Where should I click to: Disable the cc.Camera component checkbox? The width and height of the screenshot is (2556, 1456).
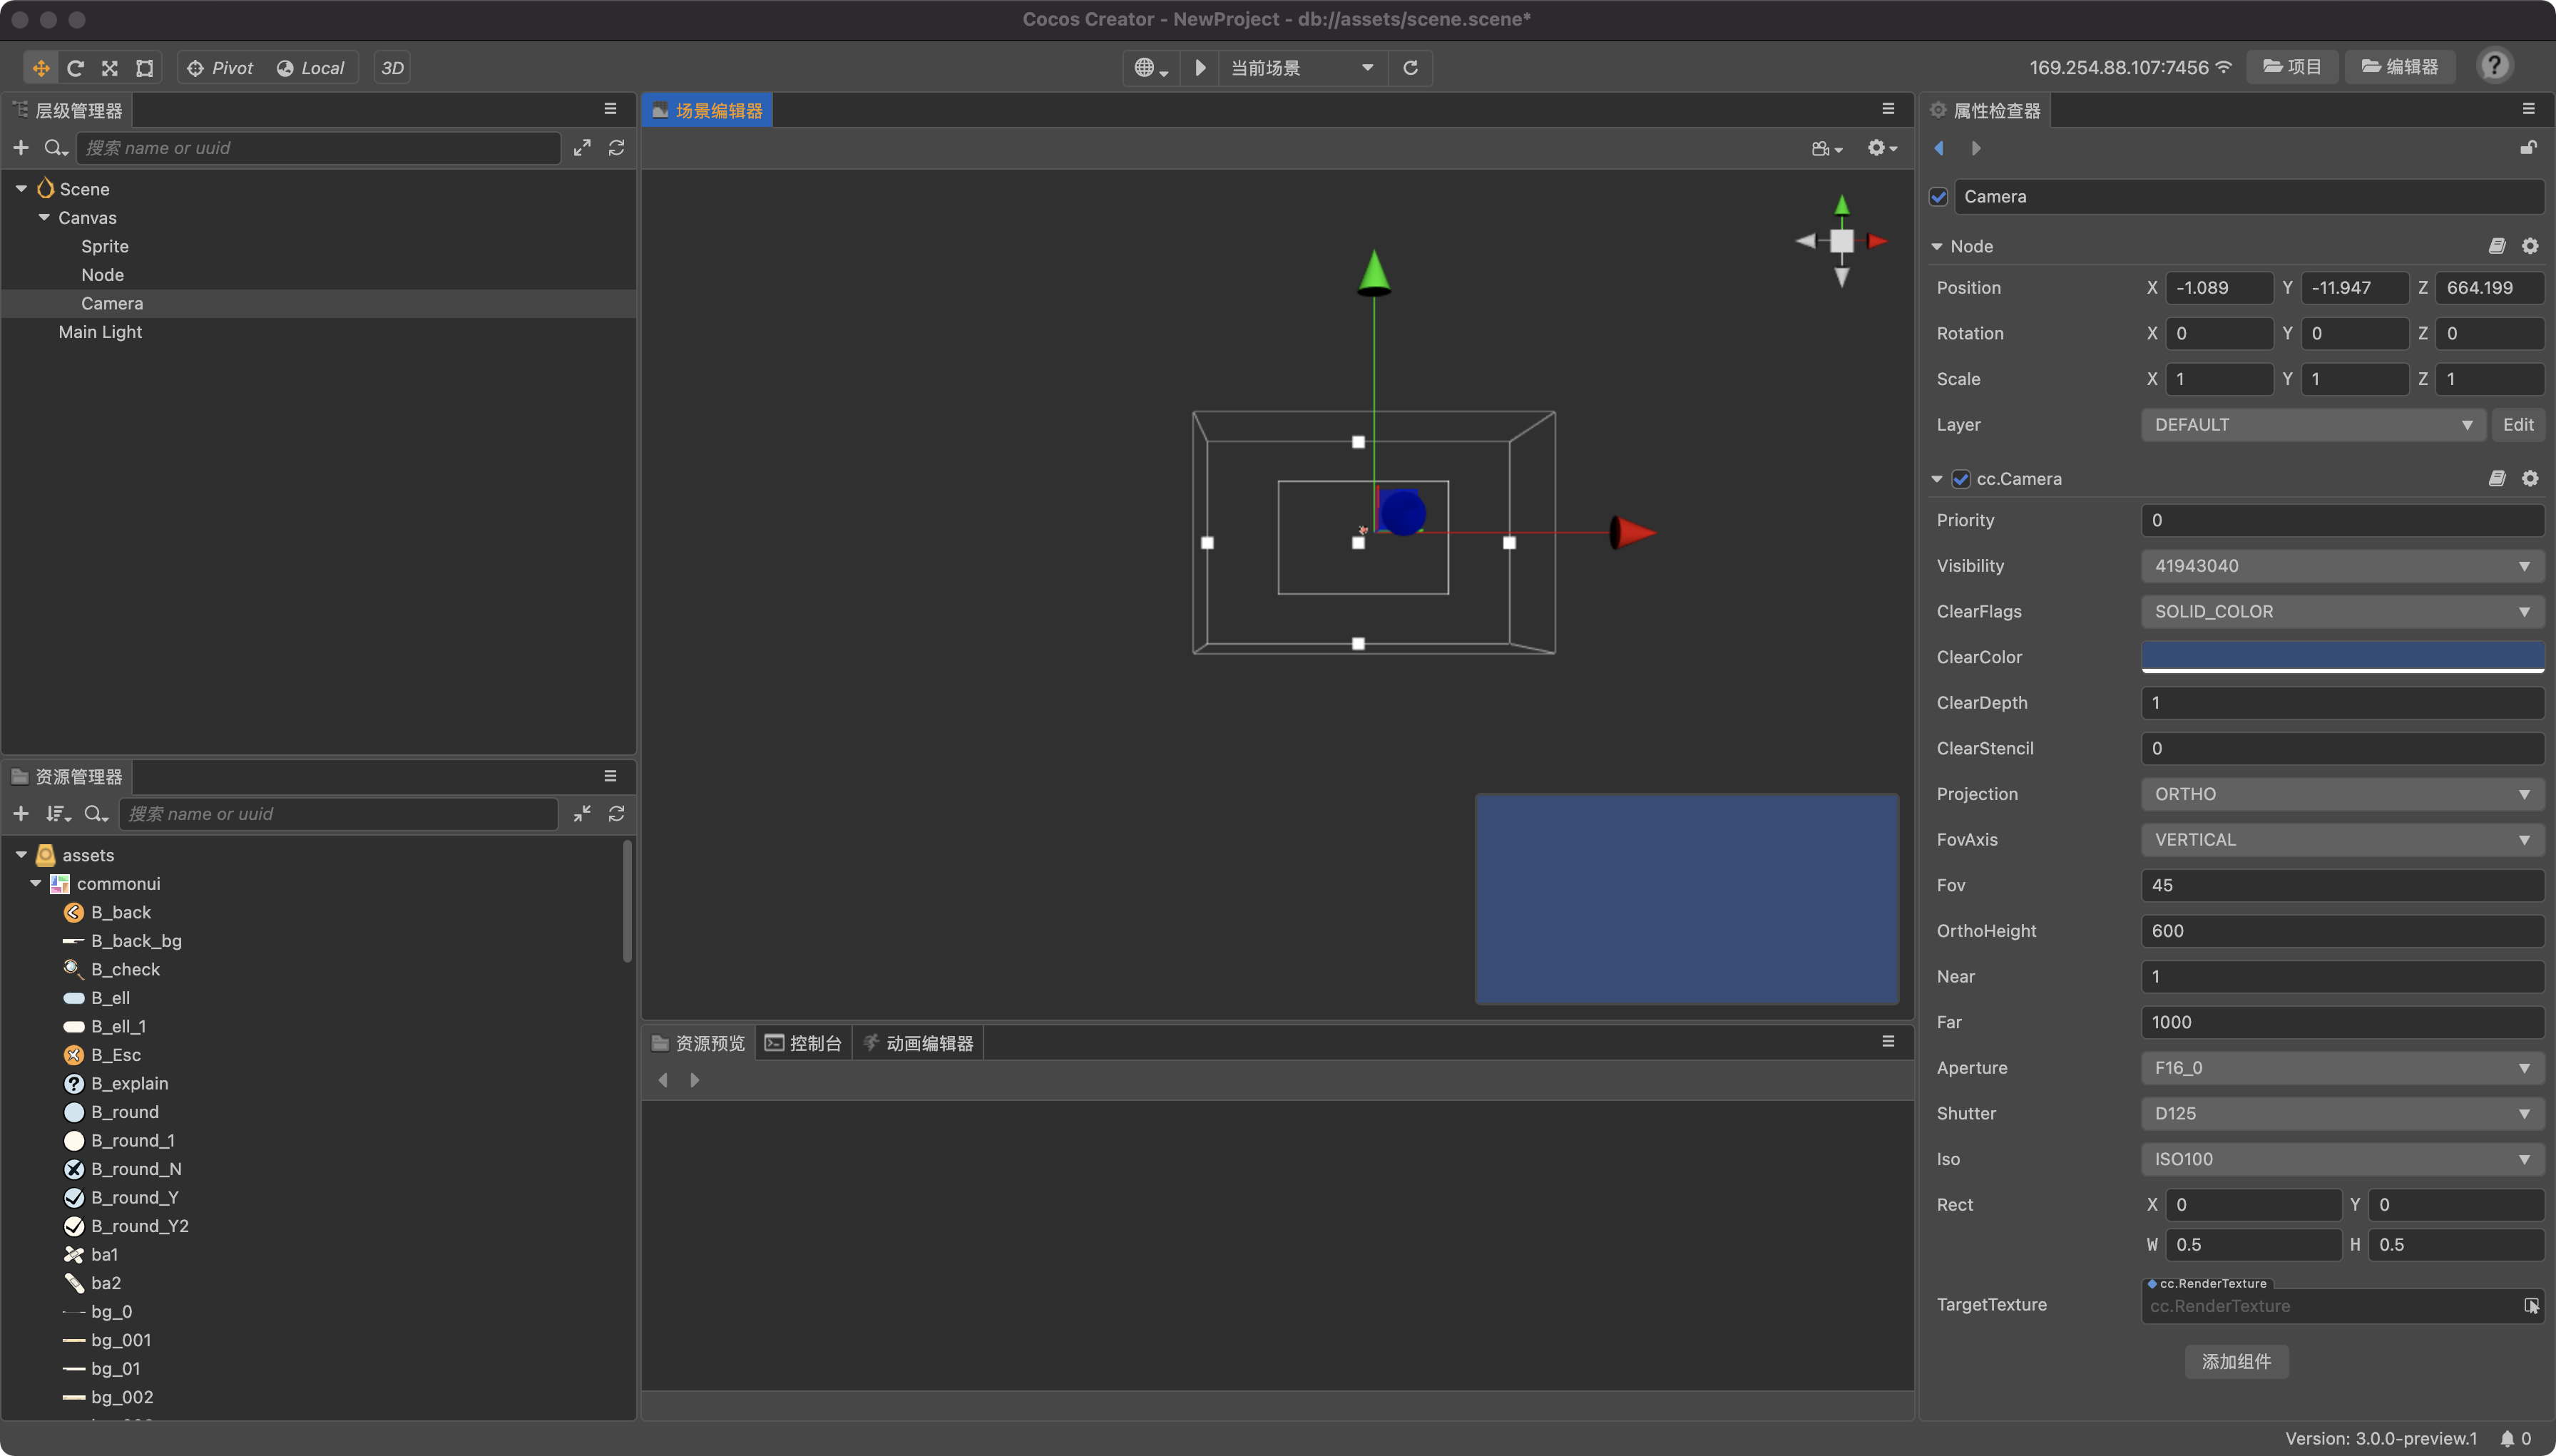tap(1961, 479)
